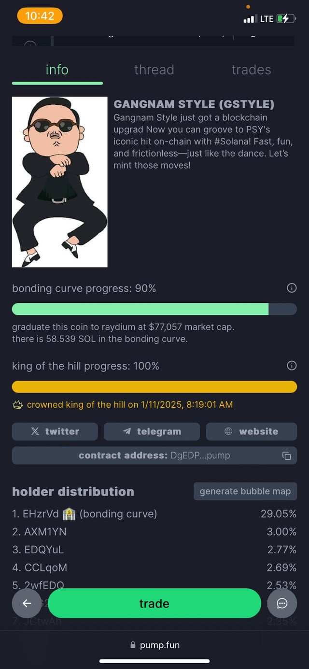This screenshot has height=669, width=309.
Task: Switch to the thread tab
Action: point(154,70)
